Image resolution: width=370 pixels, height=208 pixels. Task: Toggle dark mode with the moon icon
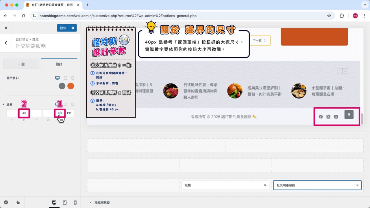18,202
